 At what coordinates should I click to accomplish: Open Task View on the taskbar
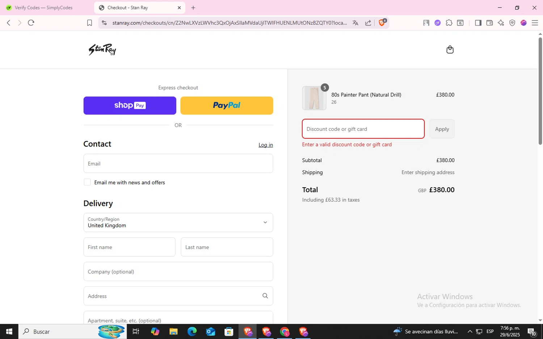136,331
